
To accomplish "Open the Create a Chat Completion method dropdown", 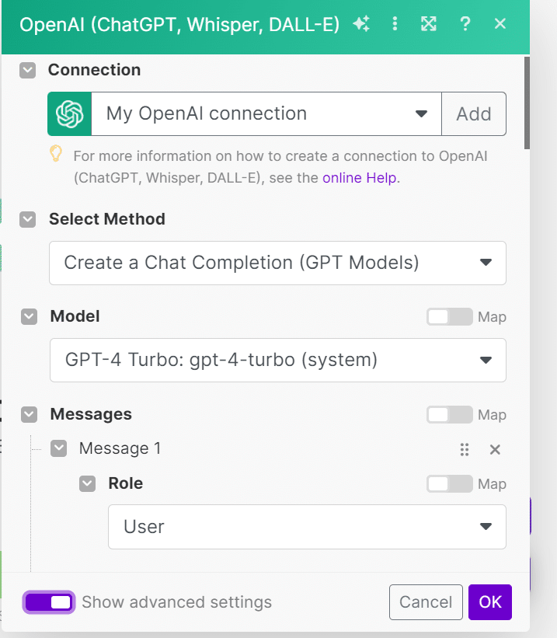I will [277, 263].
